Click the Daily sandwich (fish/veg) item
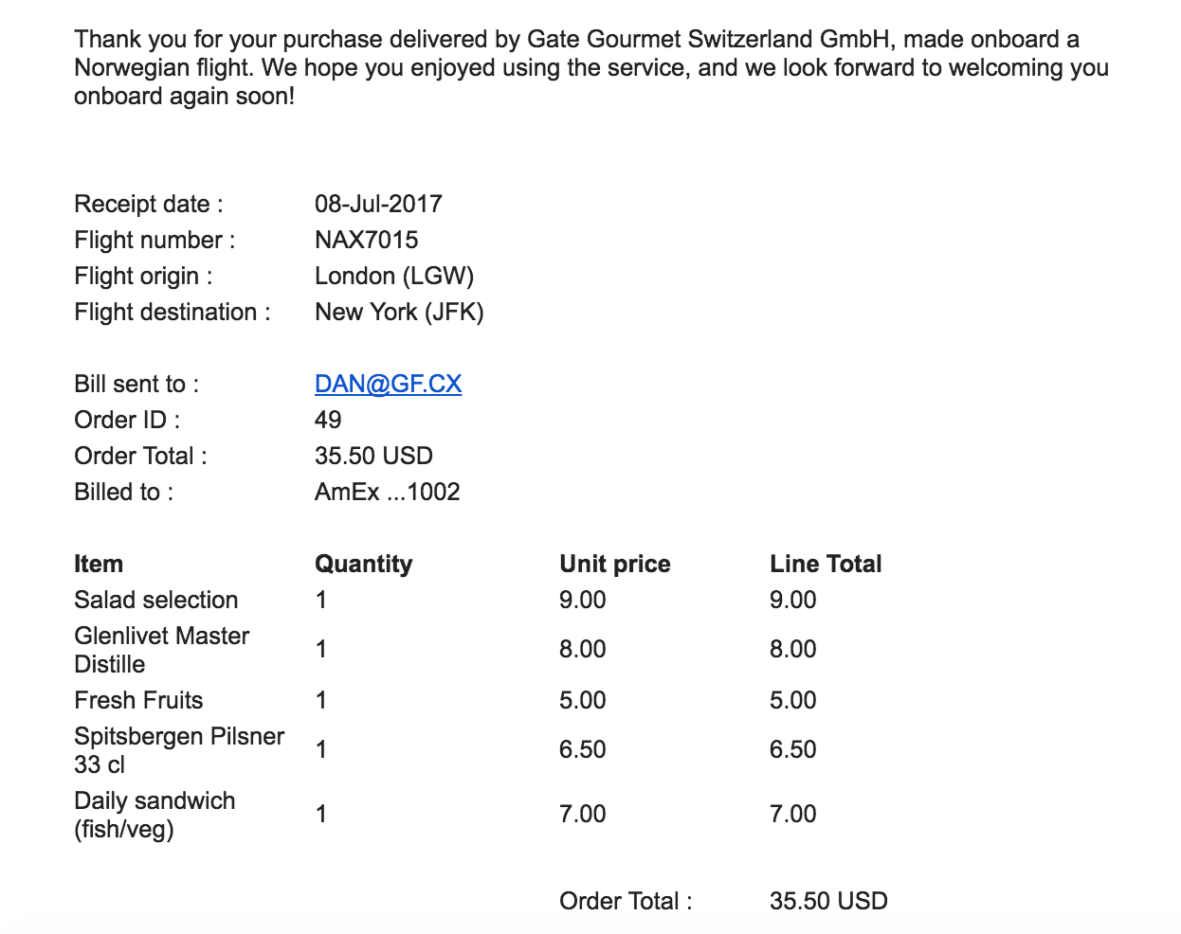Screen dimensions: 1181x934 (x=154, y=815)
